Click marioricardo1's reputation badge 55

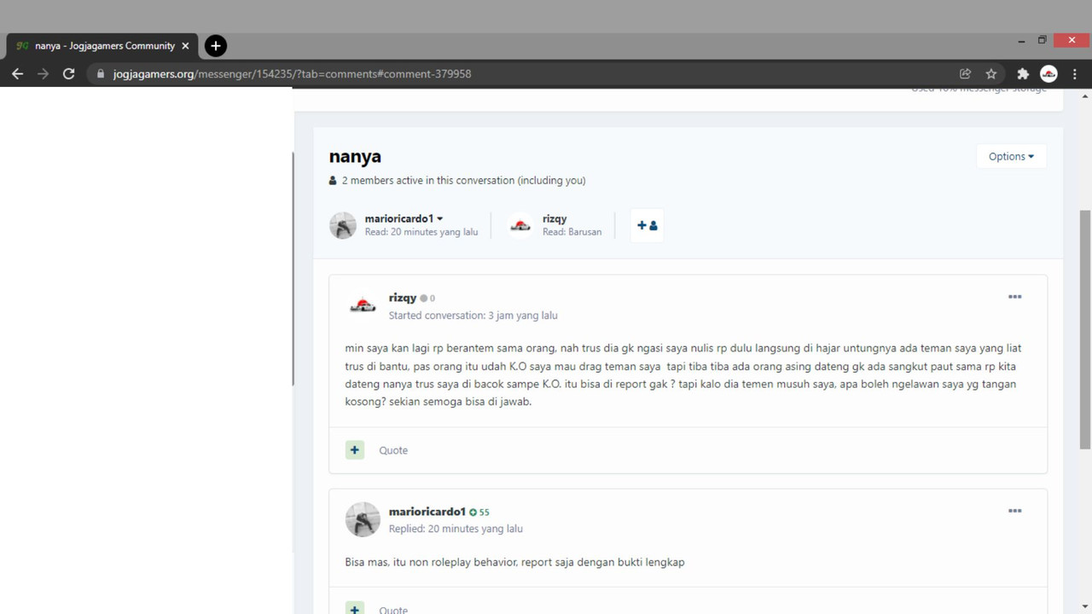(479, 513)
